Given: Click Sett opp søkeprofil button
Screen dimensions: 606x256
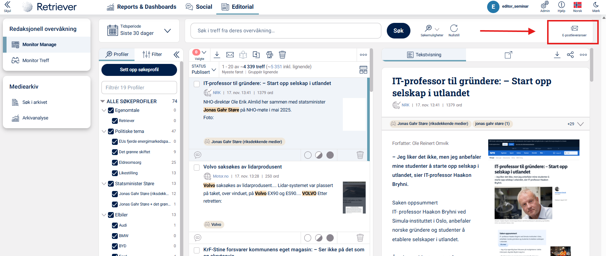Looking at the screenshot, I should [x=139, y=70].
